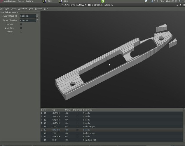Click the Taper Offset(Y) input field

28,20
